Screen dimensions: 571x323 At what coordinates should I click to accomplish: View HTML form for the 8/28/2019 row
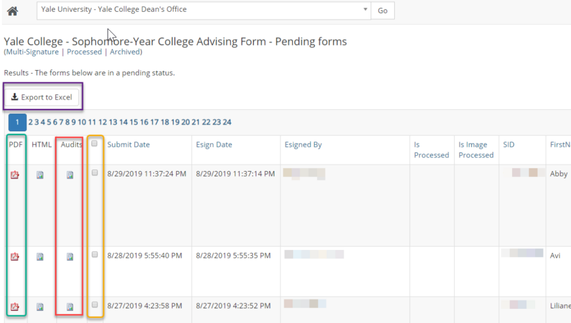coord(40,256)
